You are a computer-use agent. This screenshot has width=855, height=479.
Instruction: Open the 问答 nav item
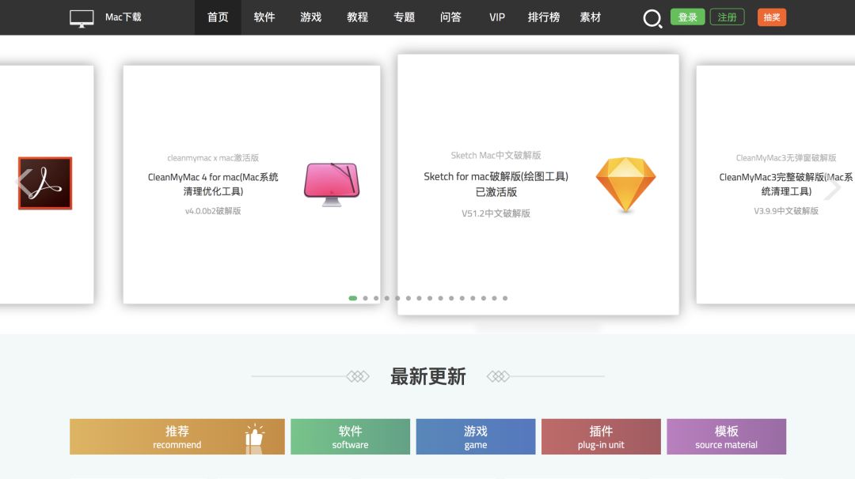[x=451, y=17]
